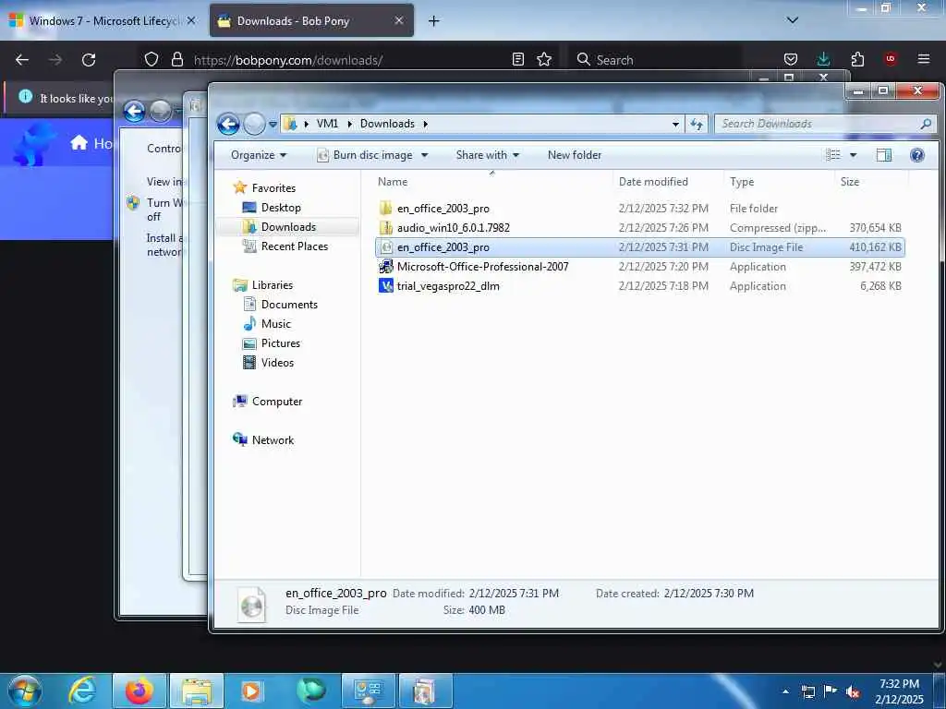Select audio_win10_6.0.1.7982 zip file
This screenshot has height=709, width=946.
(x=639, y=228)
